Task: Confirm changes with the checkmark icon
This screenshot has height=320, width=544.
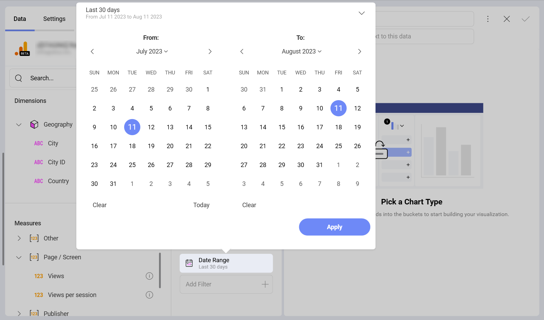Action: pos(525,19)
